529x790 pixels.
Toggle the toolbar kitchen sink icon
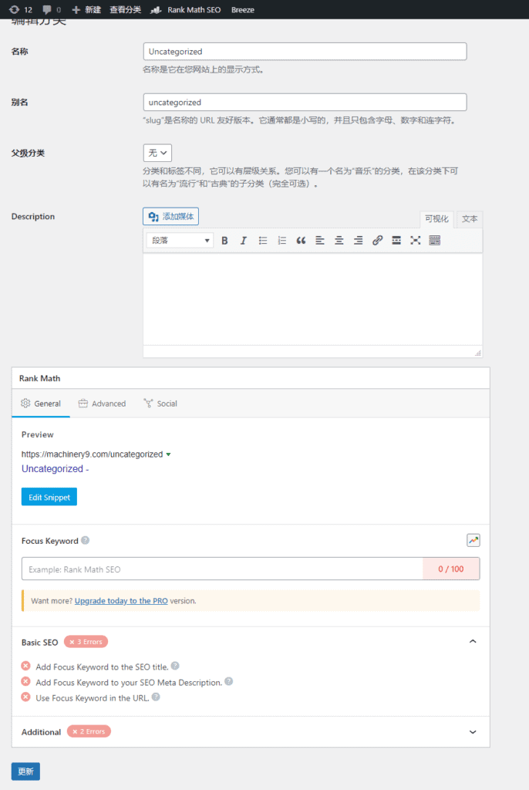point(435,241)
